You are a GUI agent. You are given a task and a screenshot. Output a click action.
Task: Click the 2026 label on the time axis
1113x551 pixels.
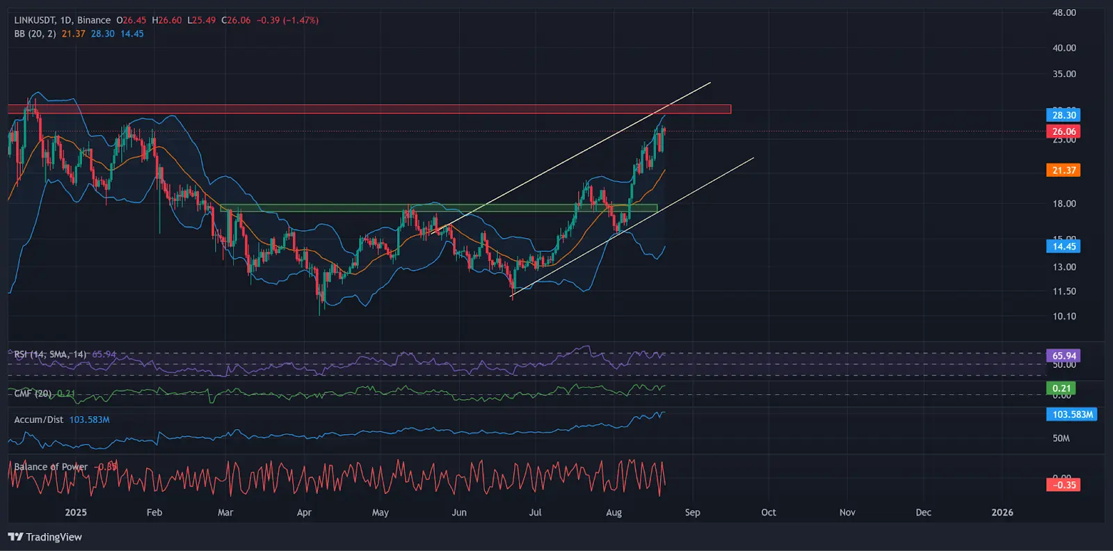click(1002, 513)
